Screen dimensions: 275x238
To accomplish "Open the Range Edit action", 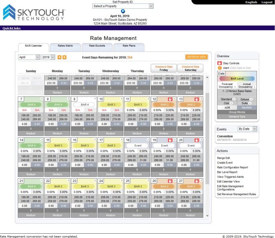I will click(223, 158).
